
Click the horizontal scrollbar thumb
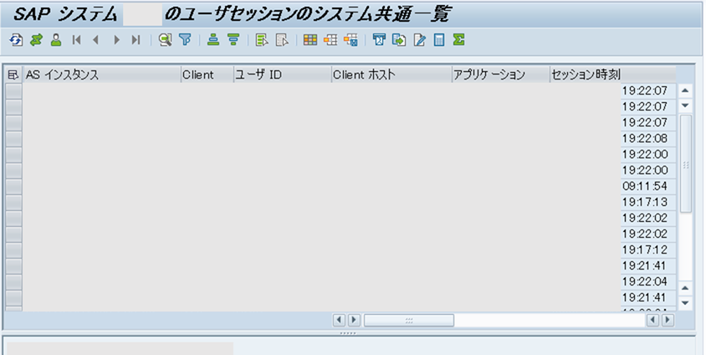(x=409, y=321)
